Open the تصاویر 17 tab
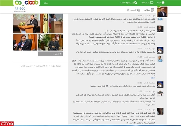Image resolution: width=181 pixels, height=126 pixels. [x=131, y=10]
